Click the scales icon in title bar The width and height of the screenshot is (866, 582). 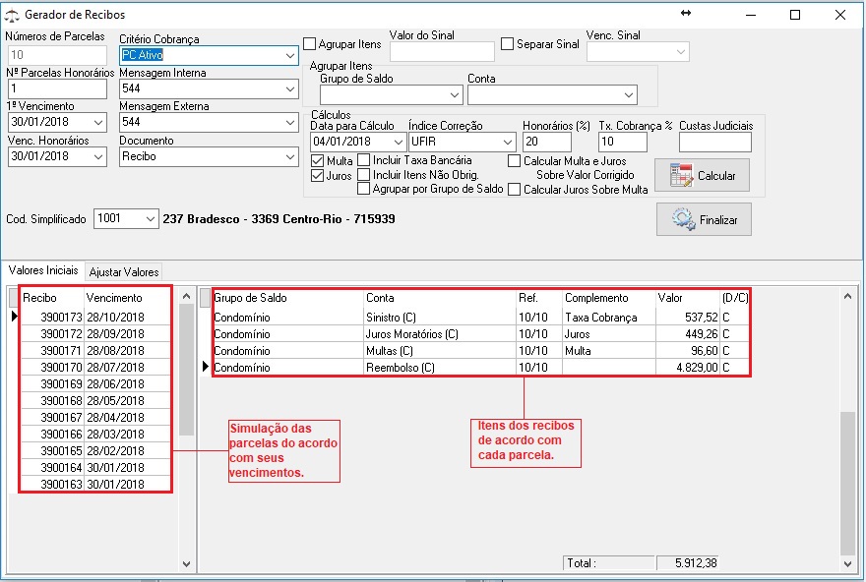coord(12,16)
